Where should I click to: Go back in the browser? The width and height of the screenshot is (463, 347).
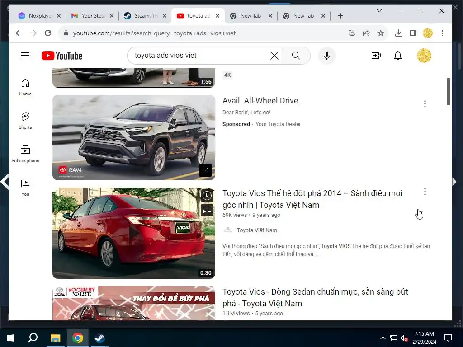pyautogui.click(x=19, y=33)
